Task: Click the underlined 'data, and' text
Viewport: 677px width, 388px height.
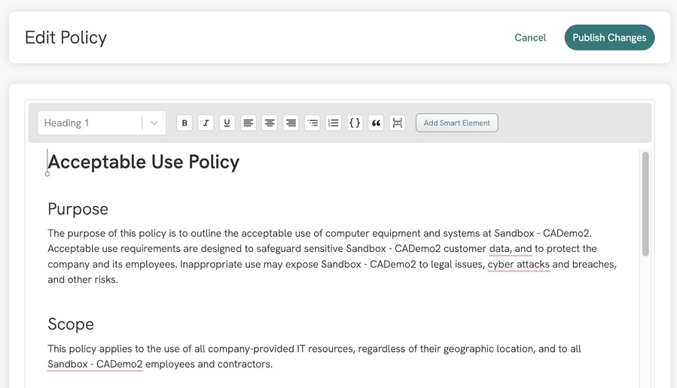Action: [511, 249]
